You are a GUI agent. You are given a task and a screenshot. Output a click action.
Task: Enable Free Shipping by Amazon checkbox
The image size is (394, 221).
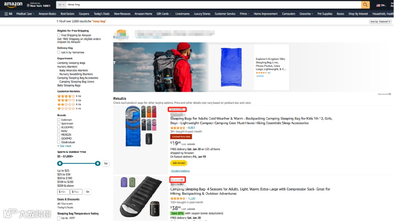[x=59, y=35]
